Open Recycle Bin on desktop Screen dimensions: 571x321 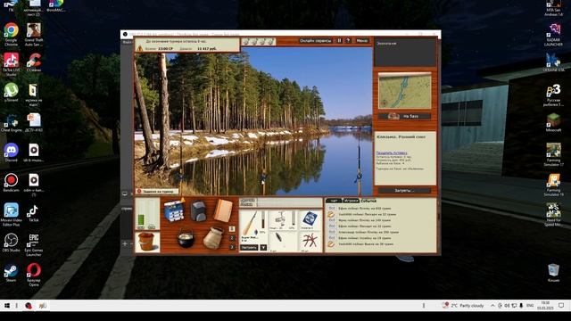553,273
